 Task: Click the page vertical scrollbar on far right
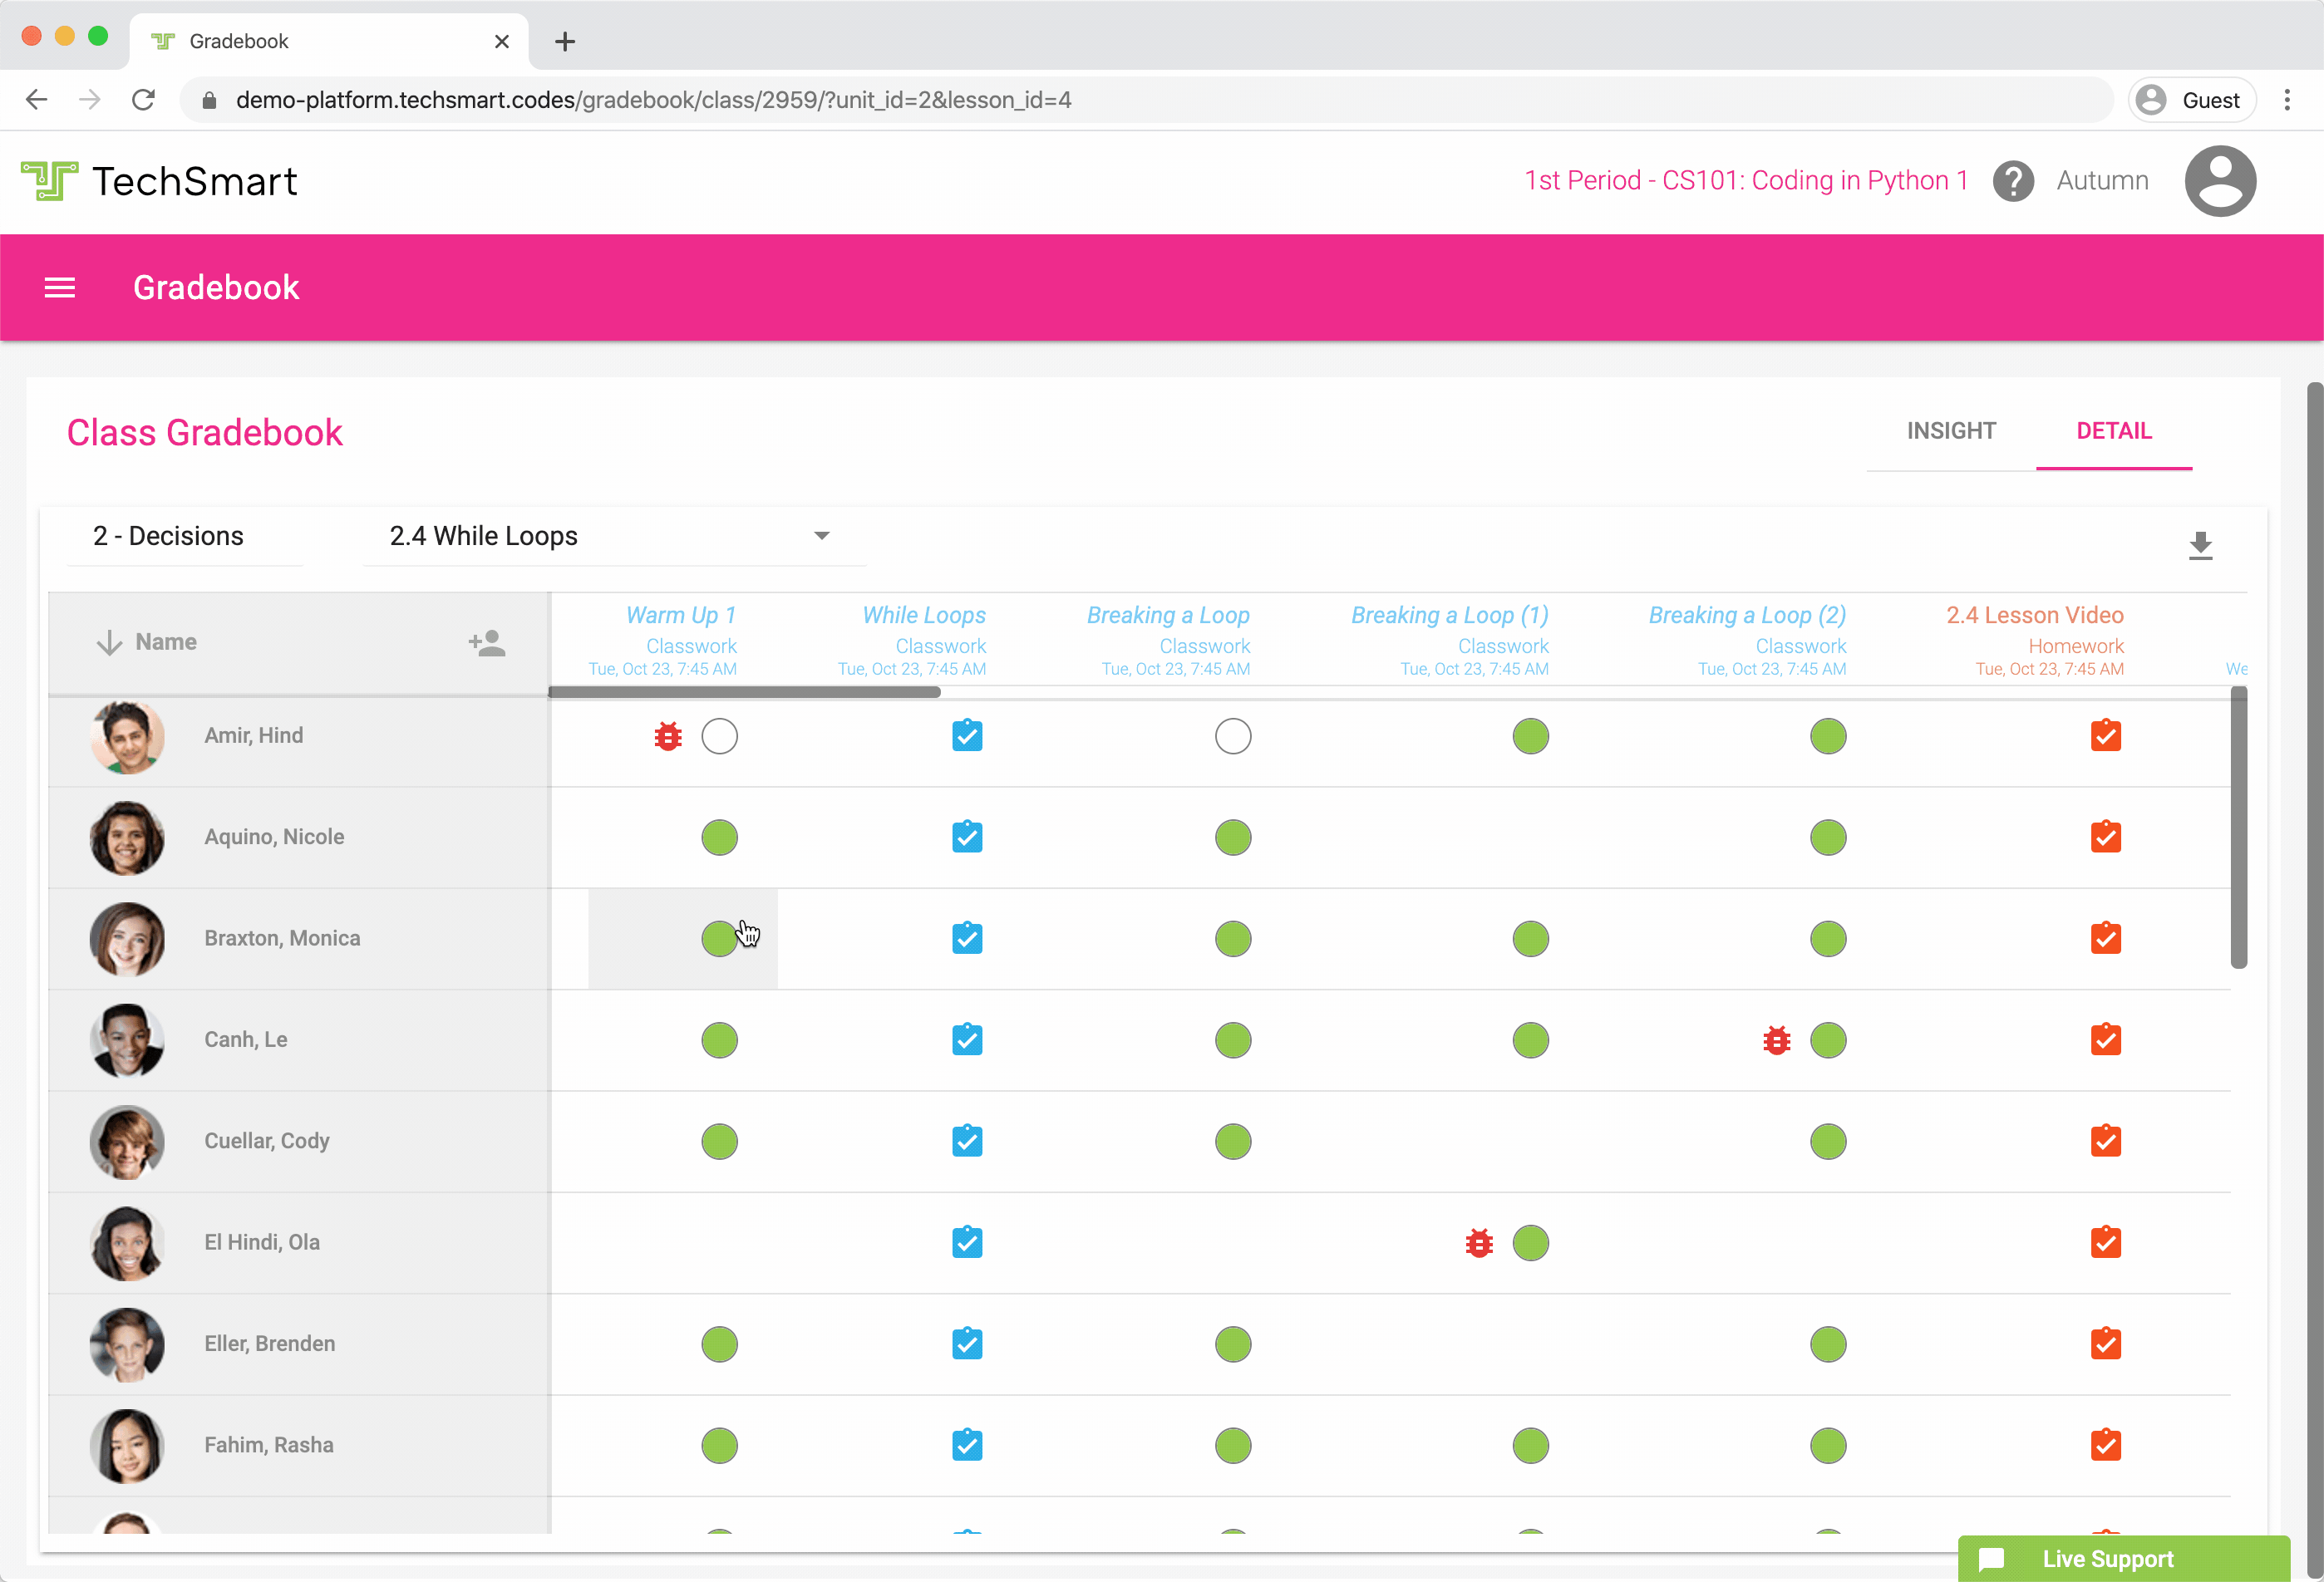pos(2314,980)
